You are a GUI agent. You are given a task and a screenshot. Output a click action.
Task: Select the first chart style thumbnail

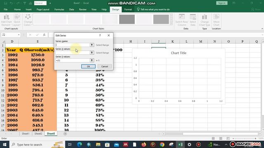point(41,19)
